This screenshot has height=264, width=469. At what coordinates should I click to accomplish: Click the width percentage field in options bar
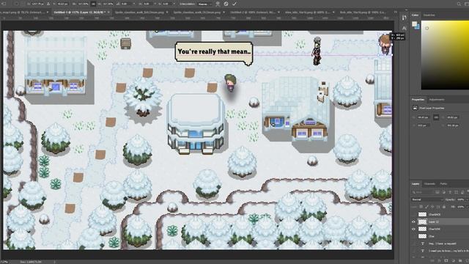[83, 4]
